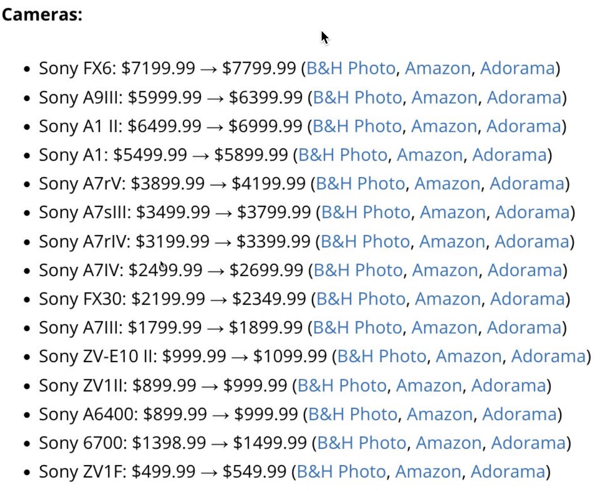The image size is (600, 491).
Task: Open Adorama link for Sony FX6
Action: [x=517, y=68]
